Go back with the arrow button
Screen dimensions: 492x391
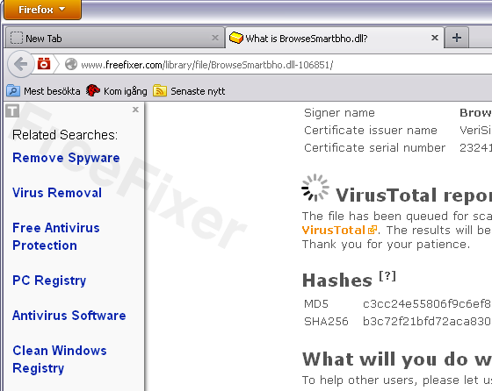(20, 65)
